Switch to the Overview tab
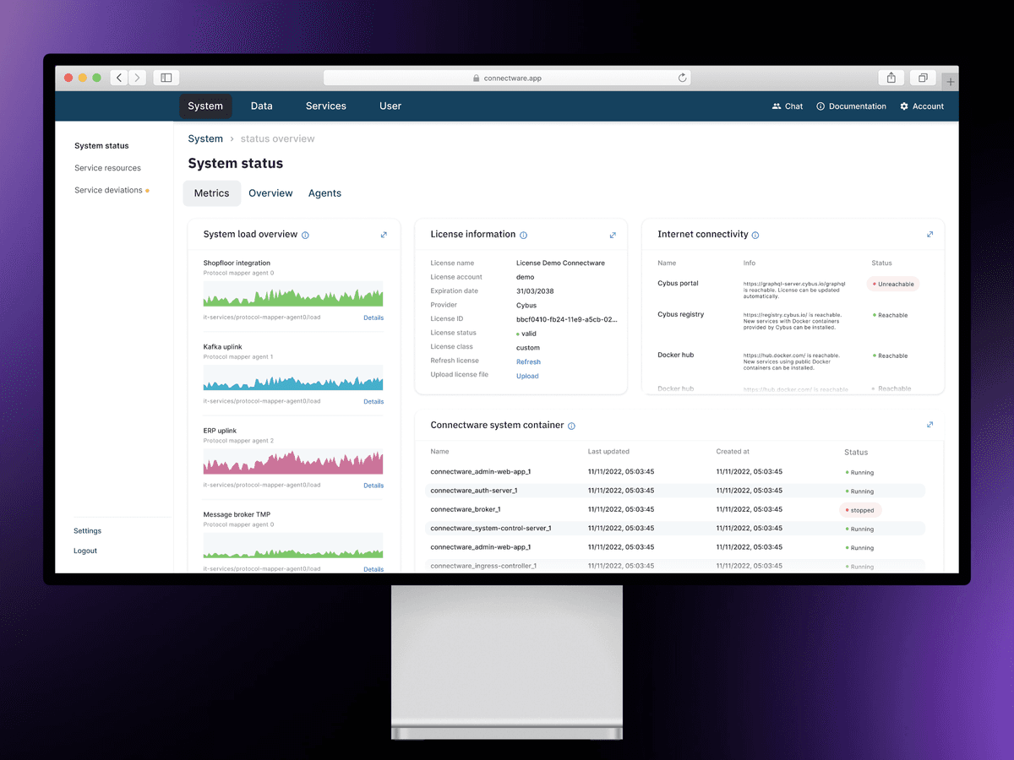Image resolution: width=1014 pixels, height=760 pixels. tap(270, 193)
